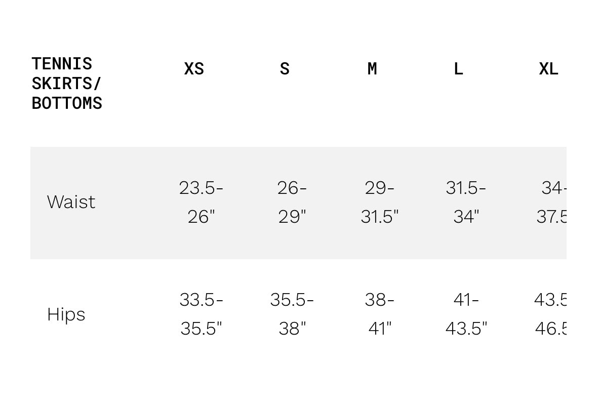This screenshot has height=405, width=597.
Task: Click the partially visible XL waist value
Action: pos(552,202)
